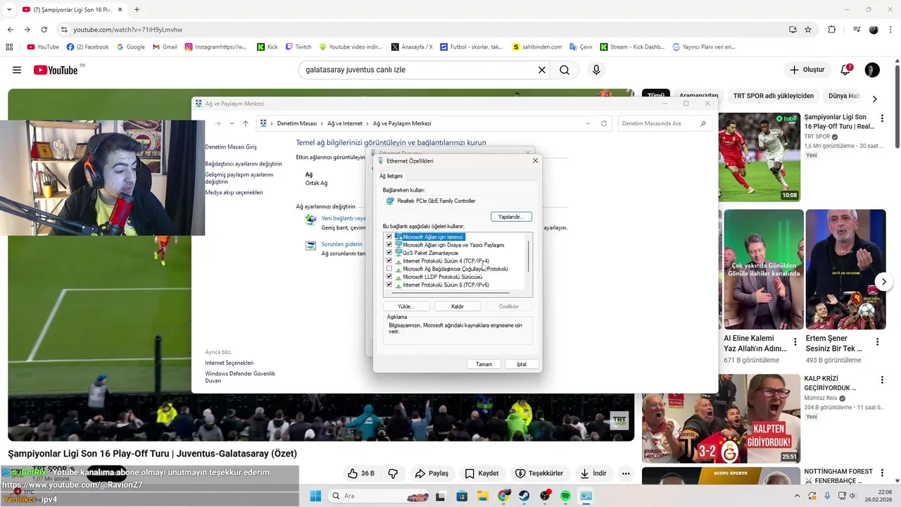Download the video with İndir
901x507 pixels.
point(593,473)
